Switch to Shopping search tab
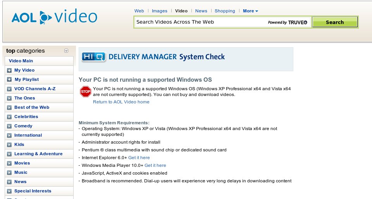The image size is (372, 199). click(x=225, y=11)
